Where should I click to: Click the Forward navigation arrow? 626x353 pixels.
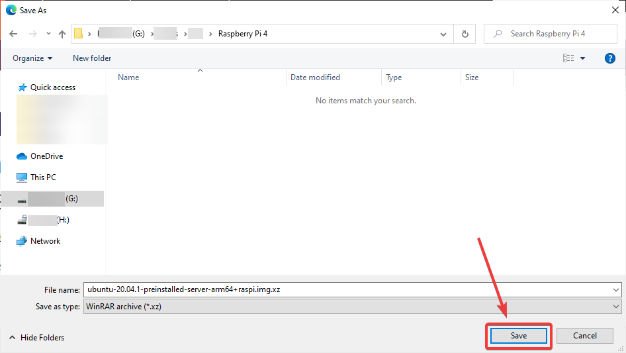point(32,34)
